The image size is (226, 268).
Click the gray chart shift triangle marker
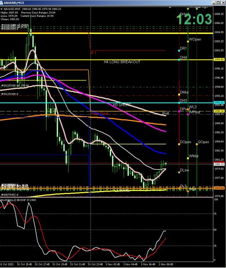(170, 8)
